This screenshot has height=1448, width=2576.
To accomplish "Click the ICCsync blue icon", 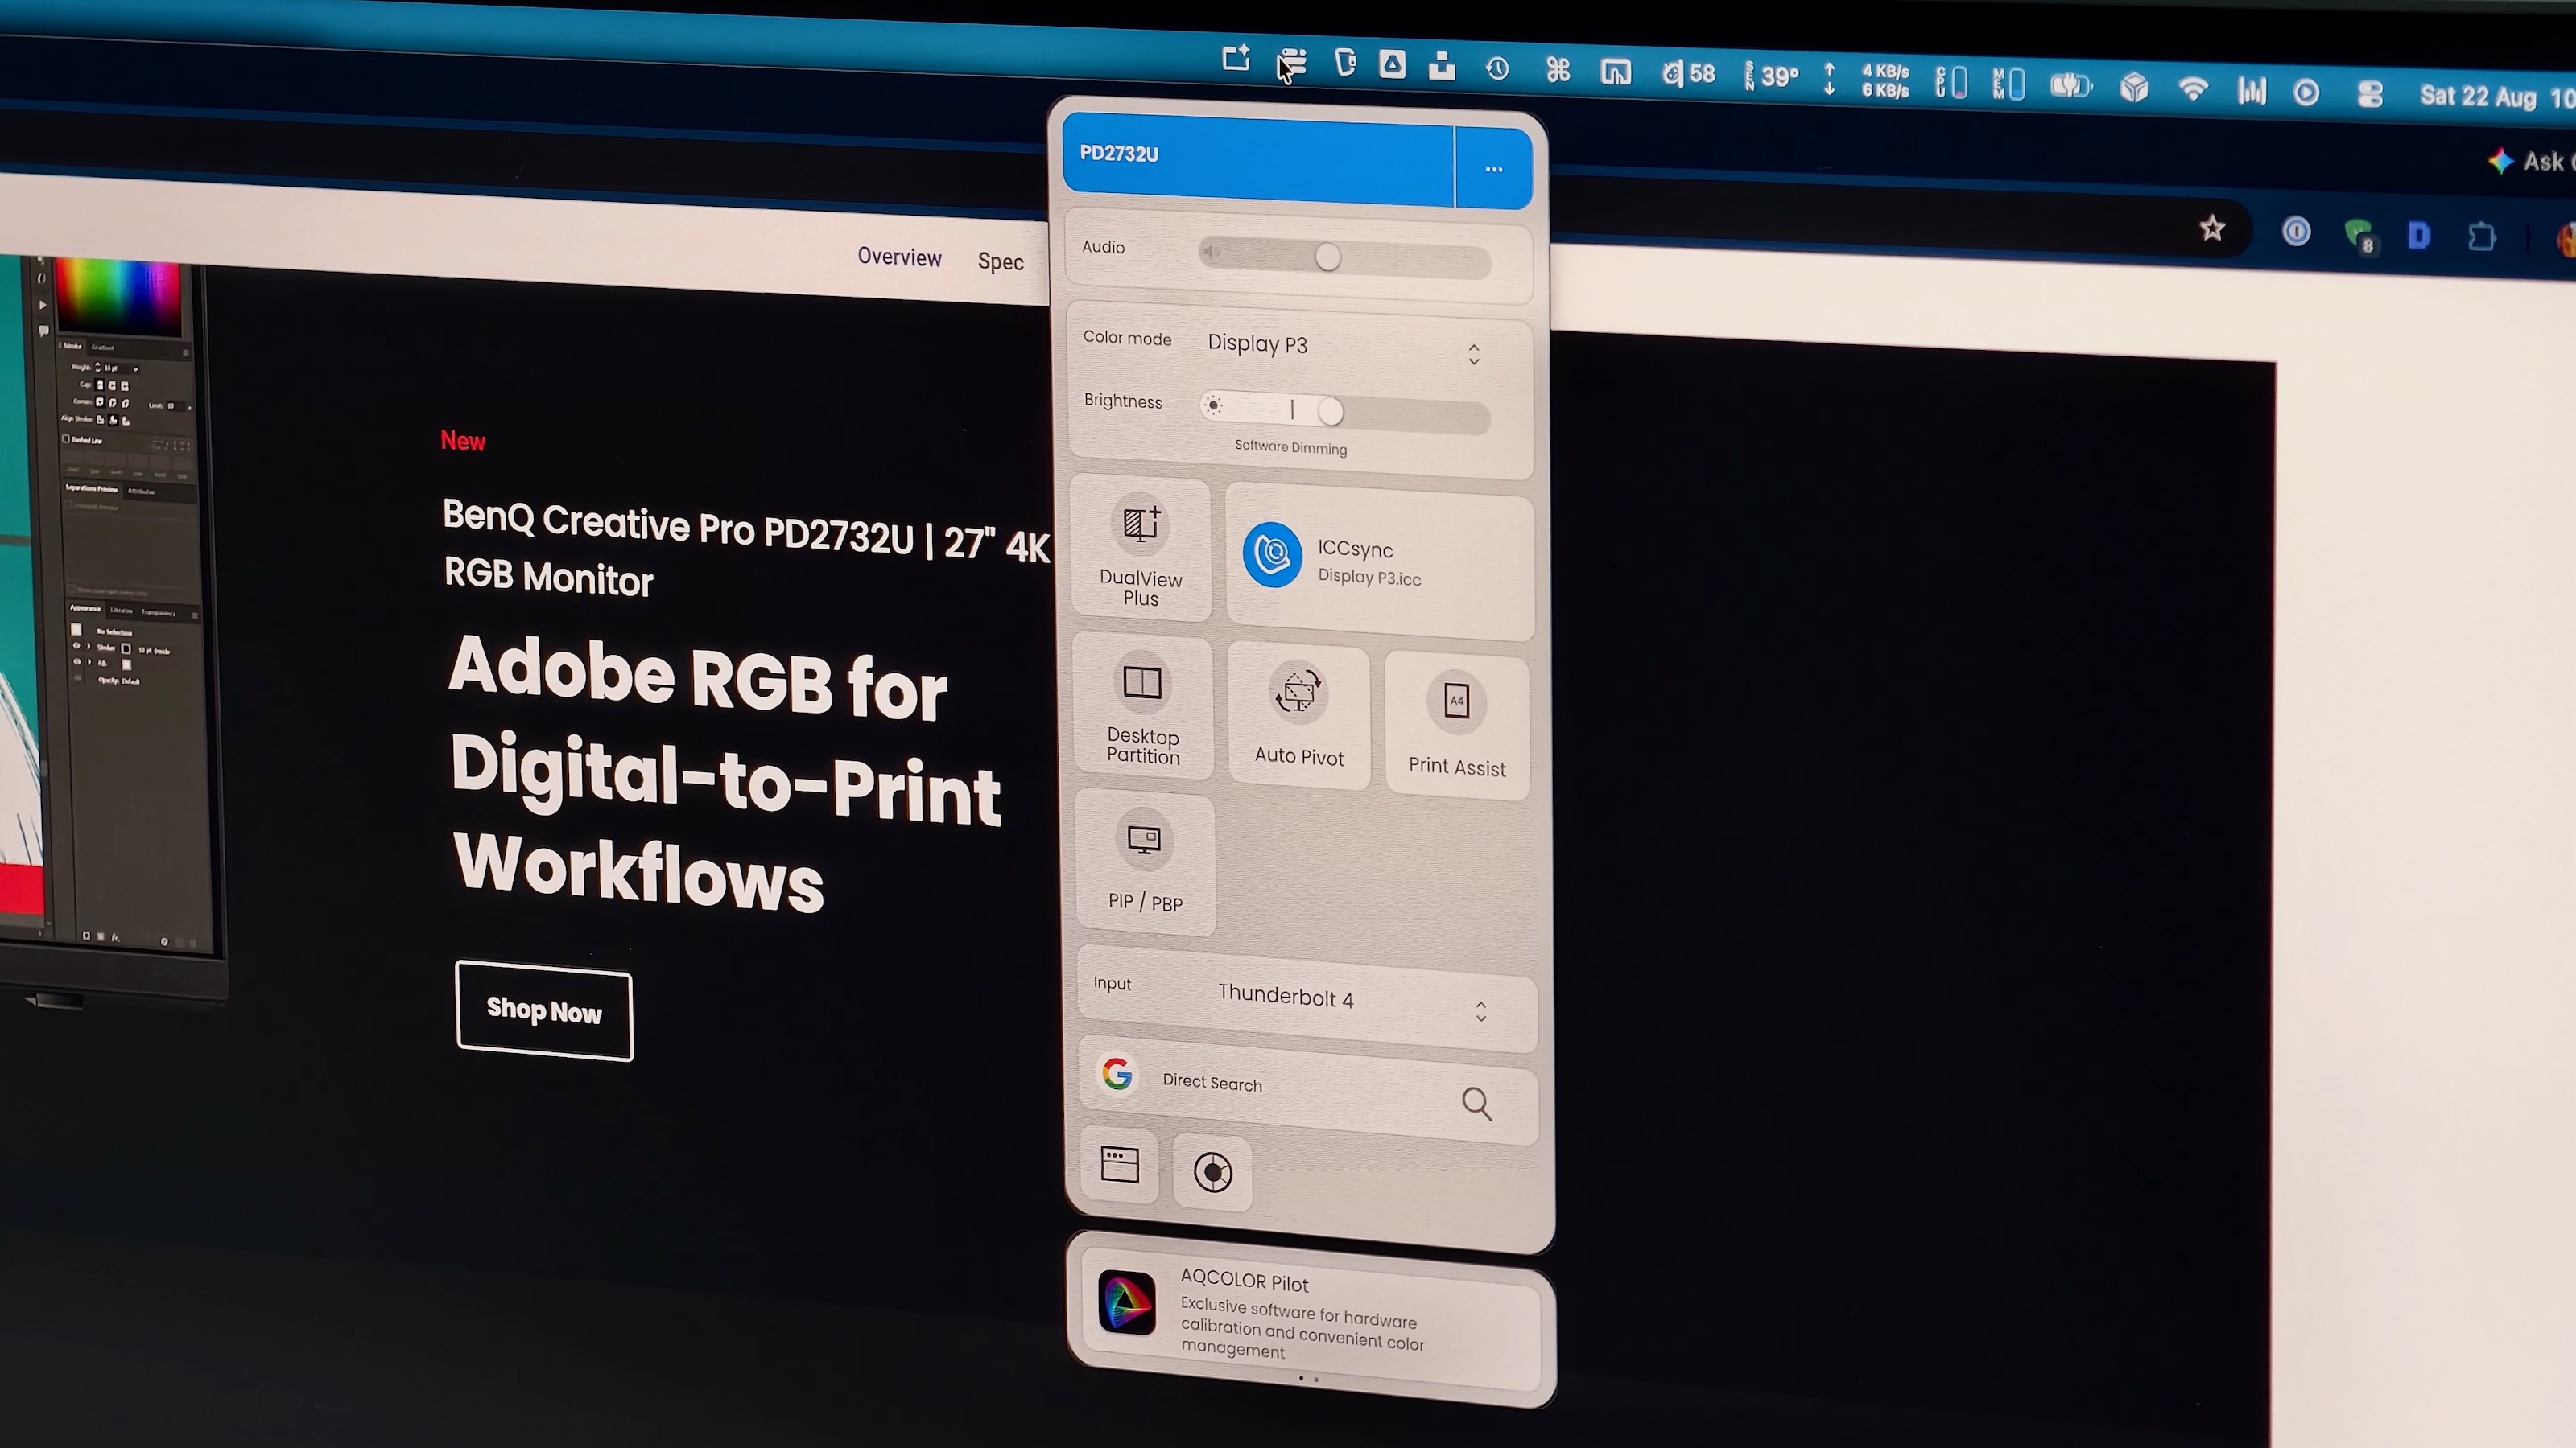I will 1272,553.
